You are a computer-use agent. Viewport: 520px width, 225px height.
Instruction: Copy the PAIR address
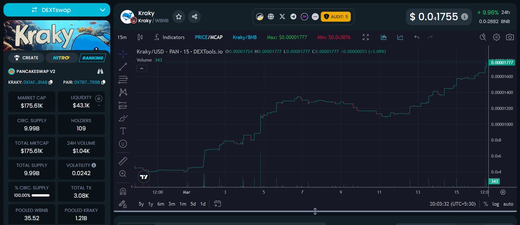tap(103, 82)
